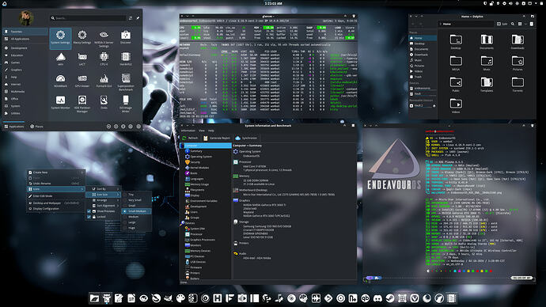Open the Documents folder in Dolphin

point(487,42)
